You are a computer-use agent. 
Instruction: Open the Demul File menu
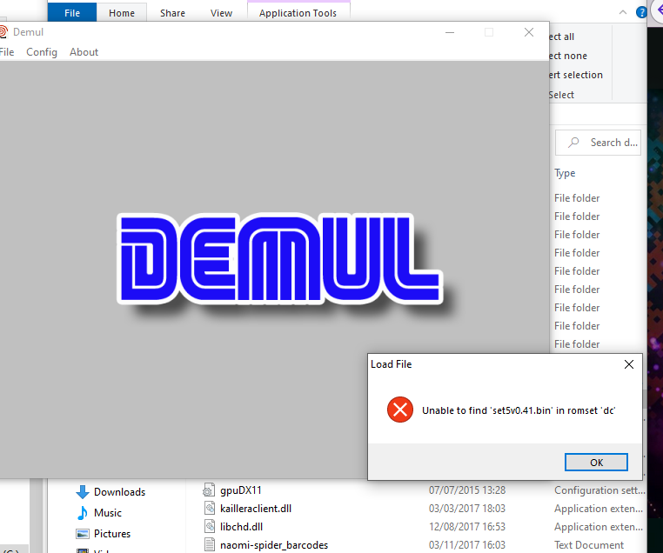click(7, 52)
